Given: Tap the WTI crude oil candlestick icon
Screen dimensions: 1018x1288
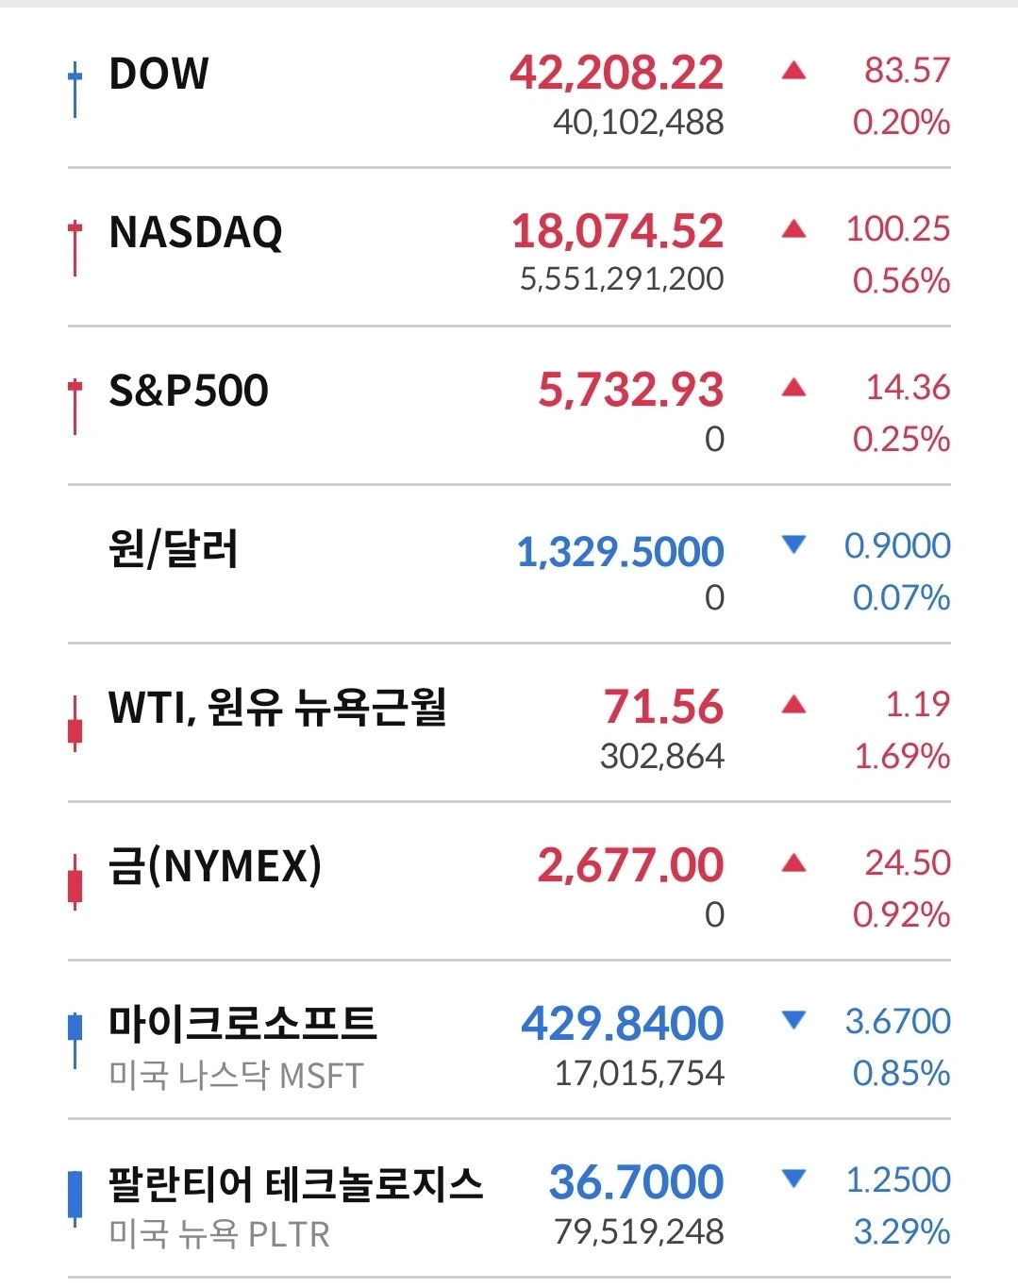Looking at the screenshot, I should 75,725.
